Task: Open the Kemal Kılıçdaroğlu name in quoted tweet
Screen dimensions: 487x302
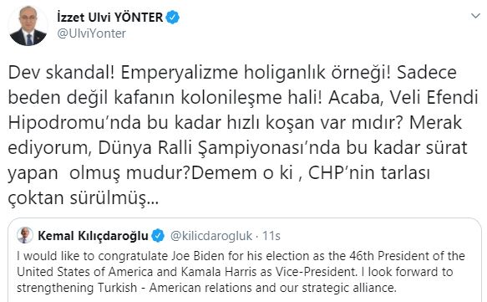Action: pos(93,236)
